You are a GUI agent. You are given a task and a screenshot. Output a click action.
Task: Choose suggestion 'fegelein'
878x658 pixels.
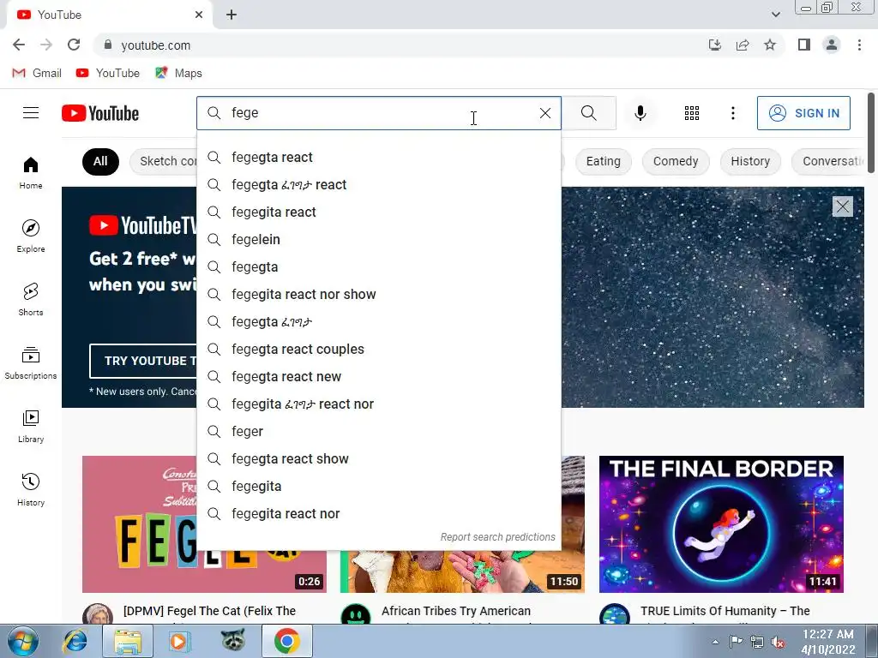[378, 240]
